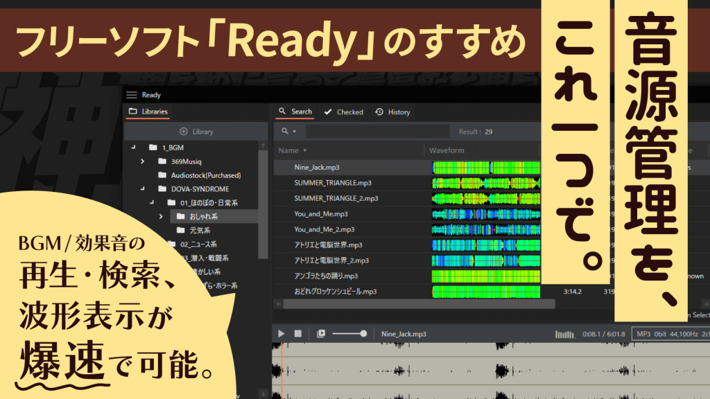The width and height of the screenshot is (710, 399).
Task: Expand the 369Musiq folder
Action: pos(142,161)
